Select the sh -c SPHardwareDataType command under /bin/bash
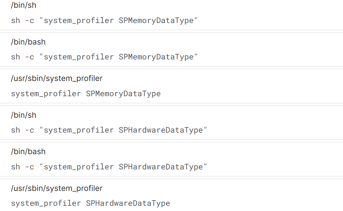The image size is (343, 211). [x=109, y=167]
